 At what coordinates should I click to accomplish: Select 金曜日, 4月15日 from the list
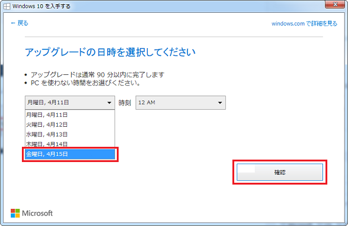click(70, 154)
